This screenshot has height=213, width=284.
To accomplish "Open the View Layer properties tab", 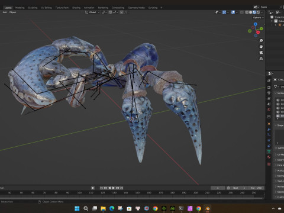I will 269,98.
